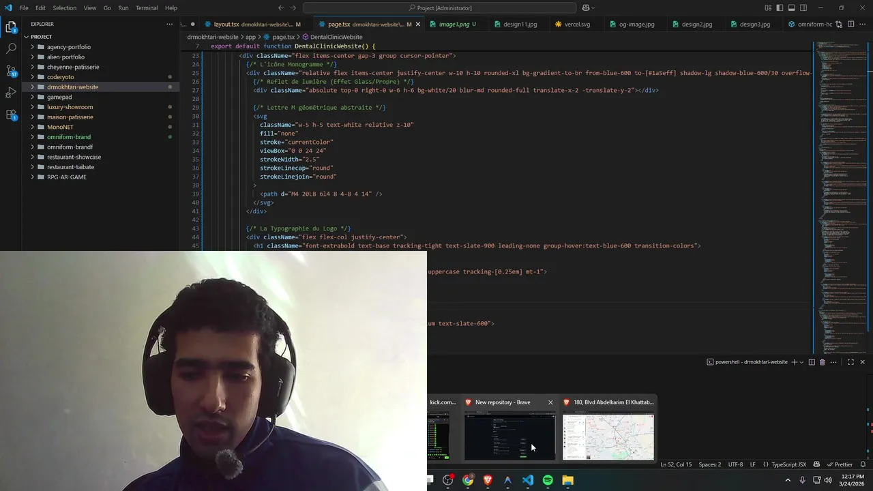Viewport: 873px width, 491px height.
Task: Toggle the bottom panel visibility
Action: [x=792, y=8]
